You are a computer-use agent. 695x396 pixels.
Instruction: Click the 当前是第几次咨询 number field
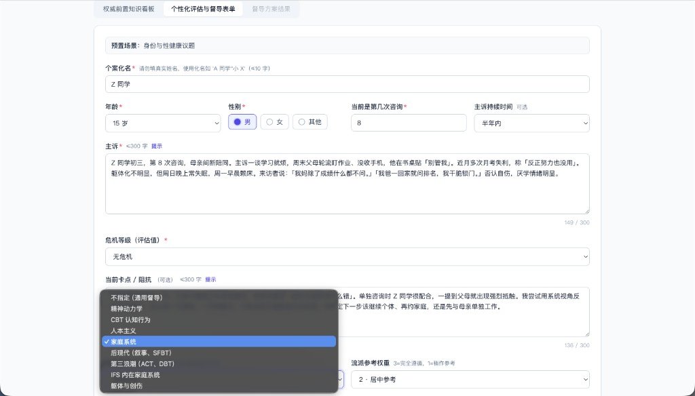409,123
